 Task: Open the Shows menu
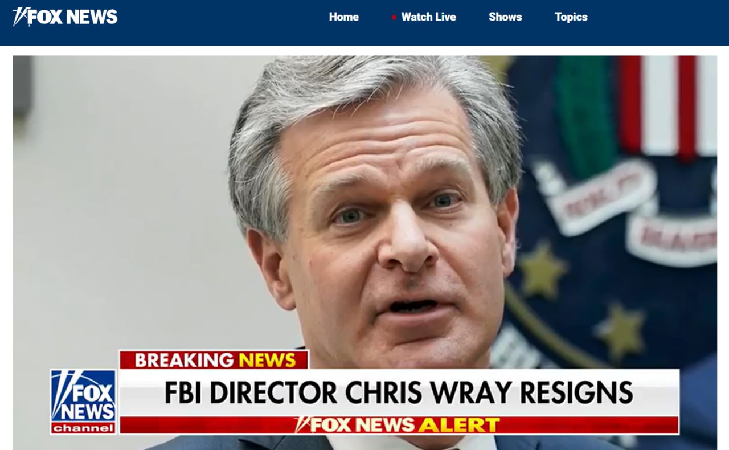click(505, 17)
